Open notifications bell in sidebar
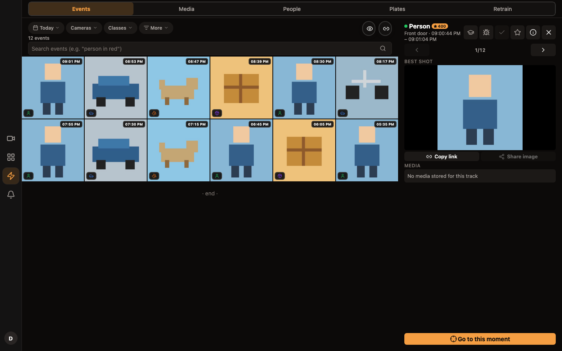The width and height of the screenshot is (562, 351). (x=11, y=195)
